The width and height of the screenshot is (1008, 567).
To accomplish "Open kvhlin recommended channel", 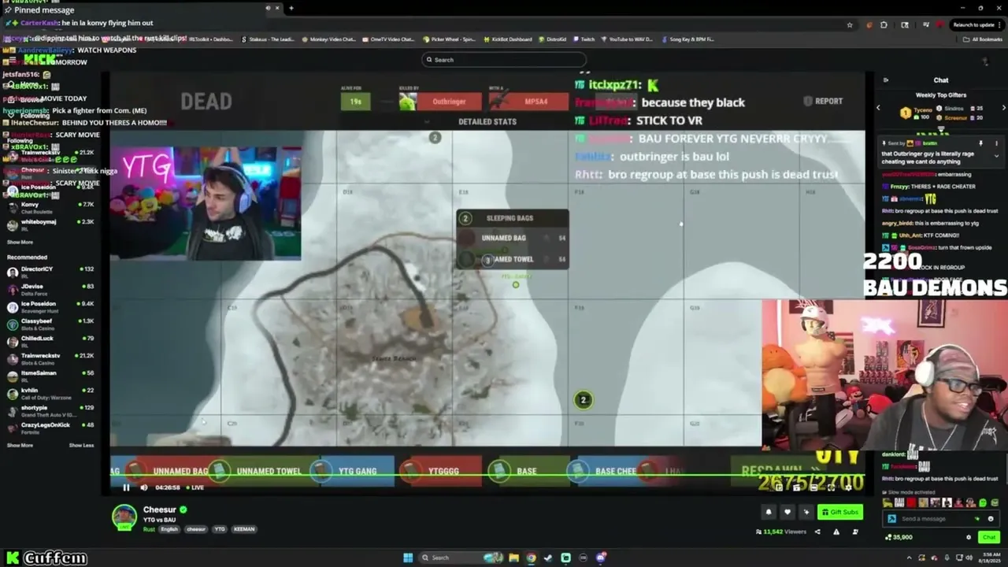I will [50, 394].
